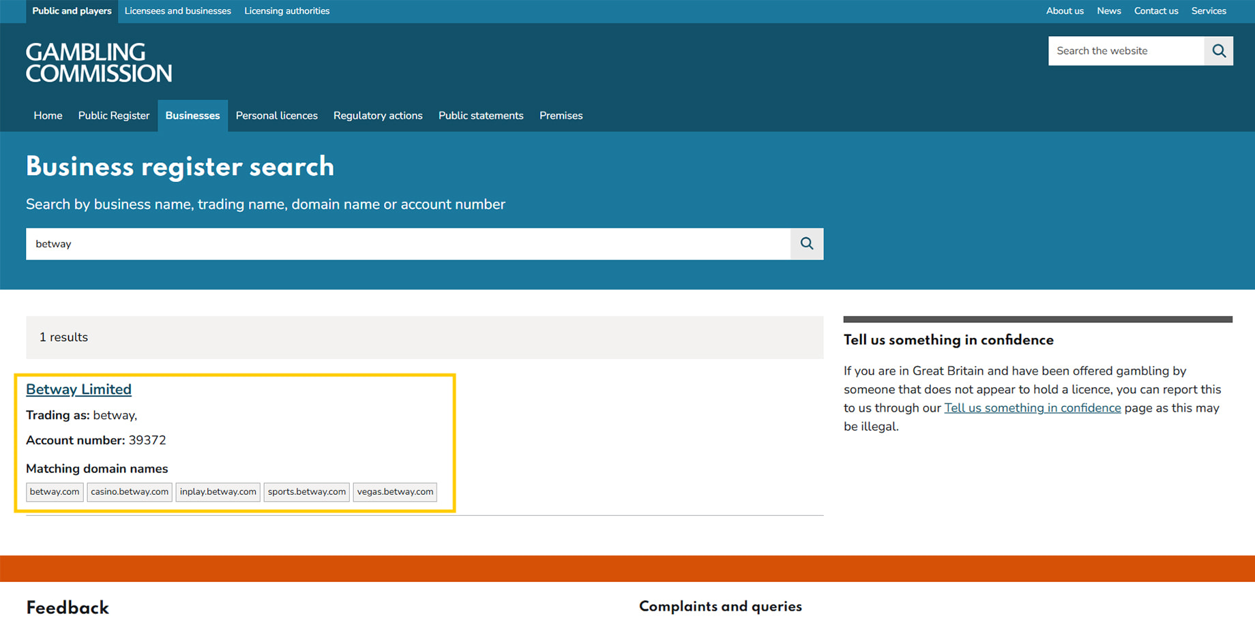Open the Businesses tab
This screenshot has width=1255, height=627.
(192, 116)
